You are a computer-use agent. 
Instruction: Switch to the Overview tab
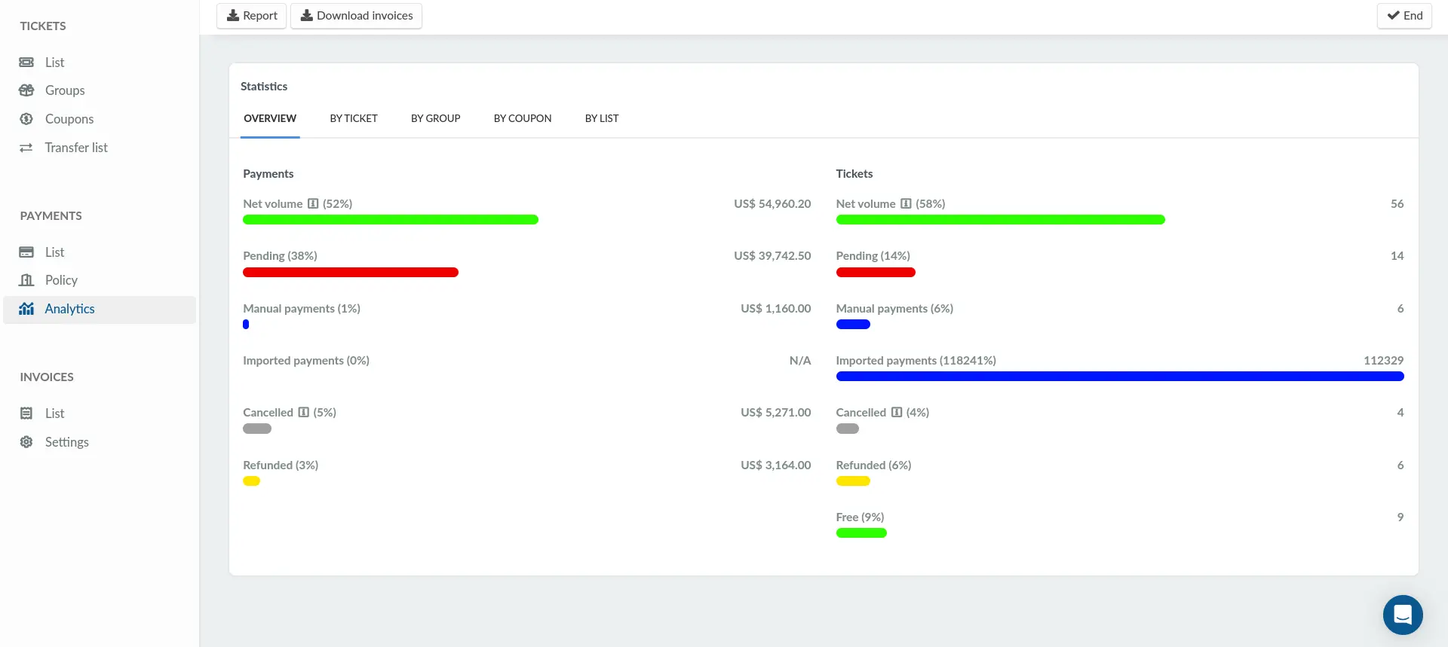point(270,118)
